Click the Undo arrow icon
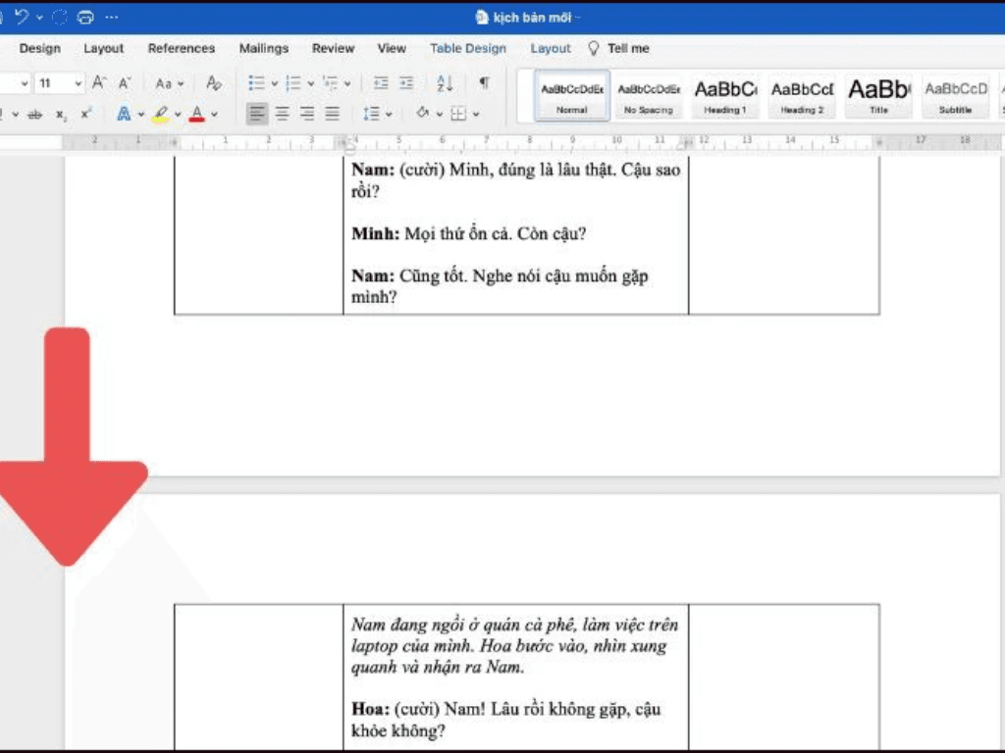Screen dimensions: 1005x753 (x=22, y=17)
